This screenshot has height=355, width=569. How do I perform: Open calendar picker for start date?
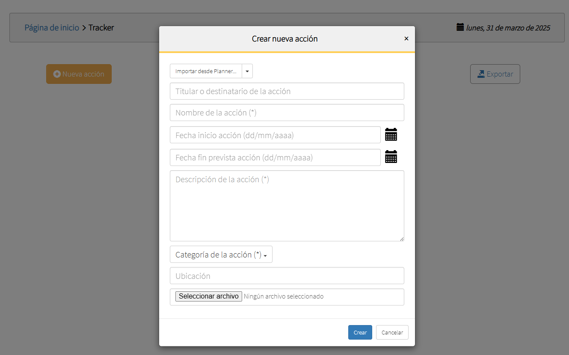(391, 135)
